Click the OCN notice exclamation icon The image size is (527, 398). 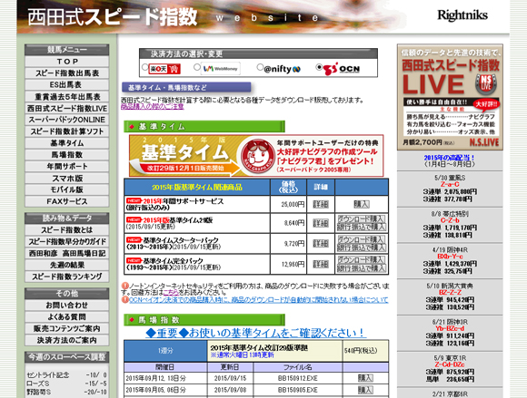(x=124, y=299)
